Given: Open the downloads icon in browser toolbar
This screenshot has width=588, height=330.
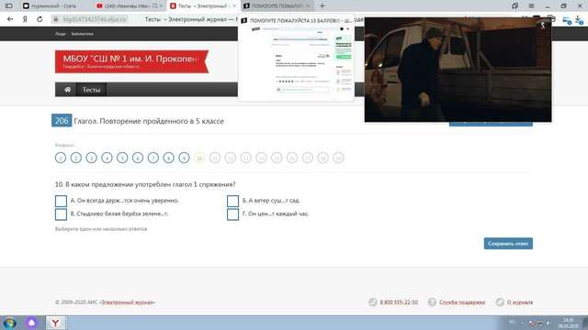Looking at the screenshot, I should (x=579, y=20).
